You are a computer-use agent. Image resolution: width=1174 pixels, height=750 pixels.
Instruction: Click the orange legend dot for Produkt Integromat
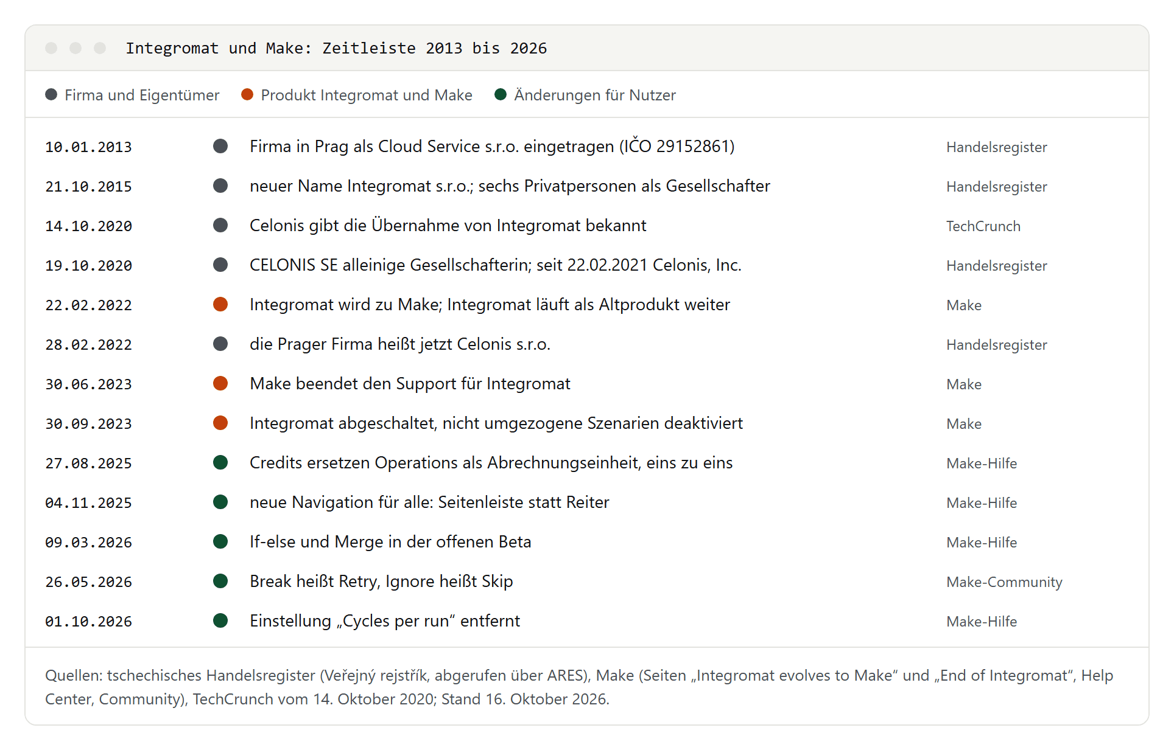click(247, 94)
